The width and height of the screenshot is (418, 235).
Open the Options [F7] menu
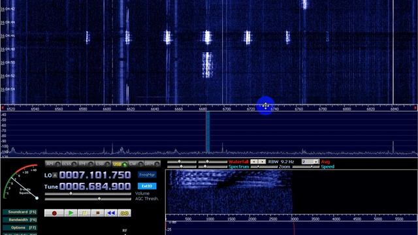[20, 228]
